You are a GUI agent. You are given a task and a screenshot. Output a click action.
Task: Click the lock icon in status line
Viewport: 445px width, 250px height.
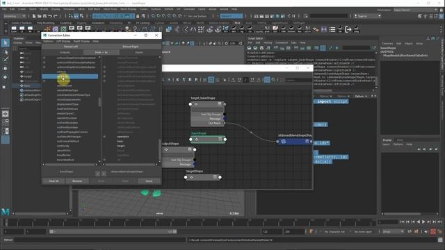(x=138, y=16)
